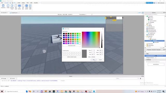
Task: Select Terrain in the Explorer tree
Action: click(x=151, y=19)
